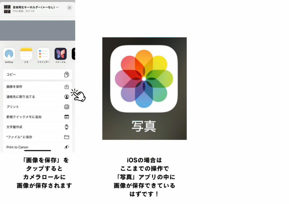Tap the 写真 label under Photos icon
The image size is (289, 204).
(x=144, y=126)
